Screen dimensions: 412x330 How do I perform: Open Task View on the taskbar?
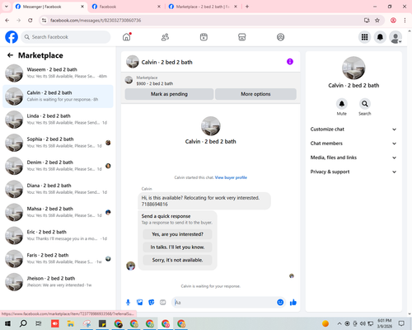tap(39, 323)
